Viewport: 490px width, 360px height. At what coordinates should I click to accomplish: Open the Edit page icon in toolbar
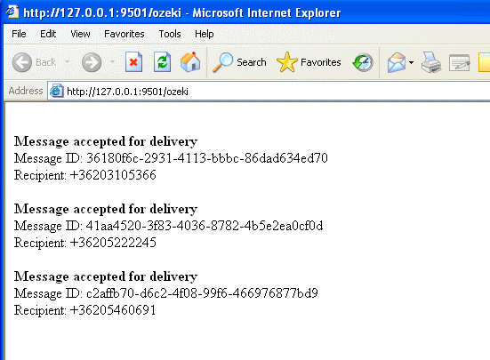coord(460,62)
